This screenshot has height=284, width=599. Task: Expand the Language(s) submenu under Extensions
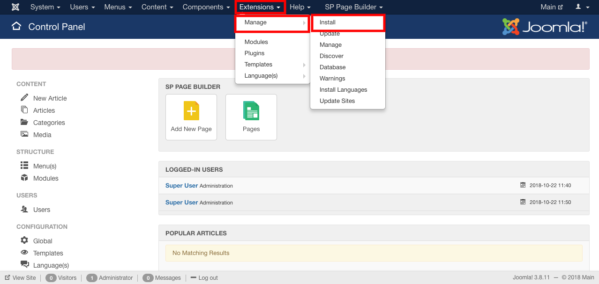[x=273, y=76]
